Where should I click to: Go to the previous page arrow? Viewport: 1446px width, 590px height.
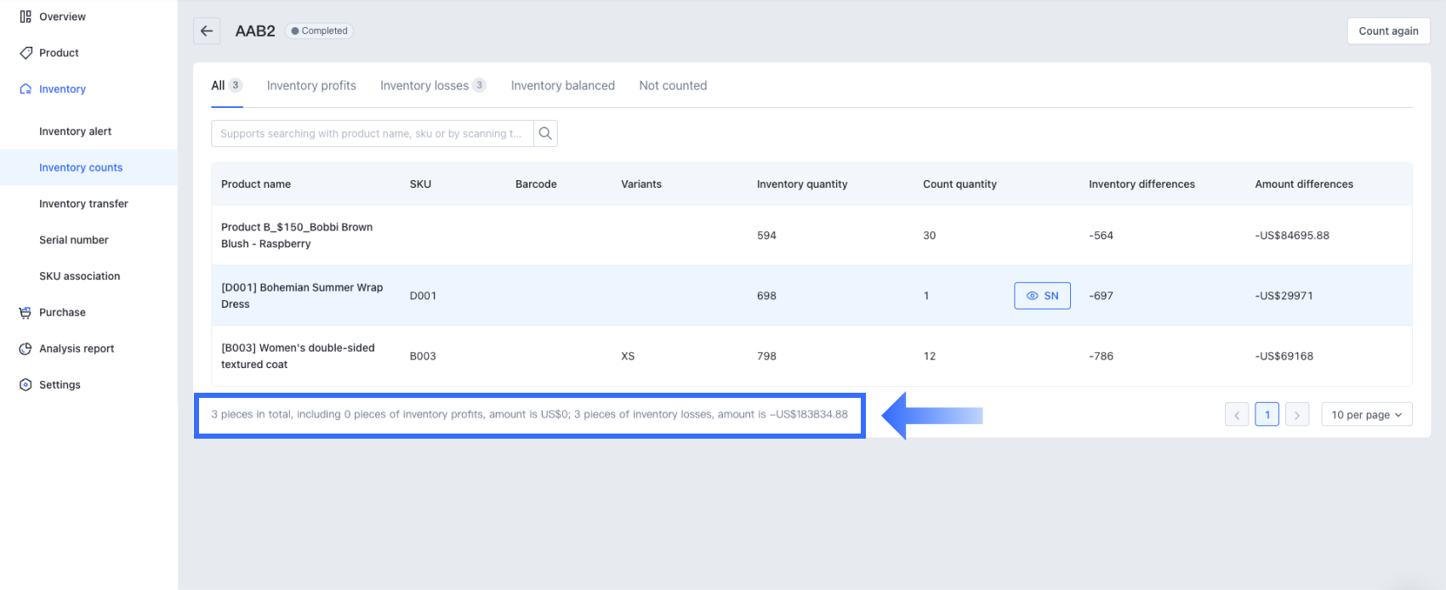(1237, 415)
